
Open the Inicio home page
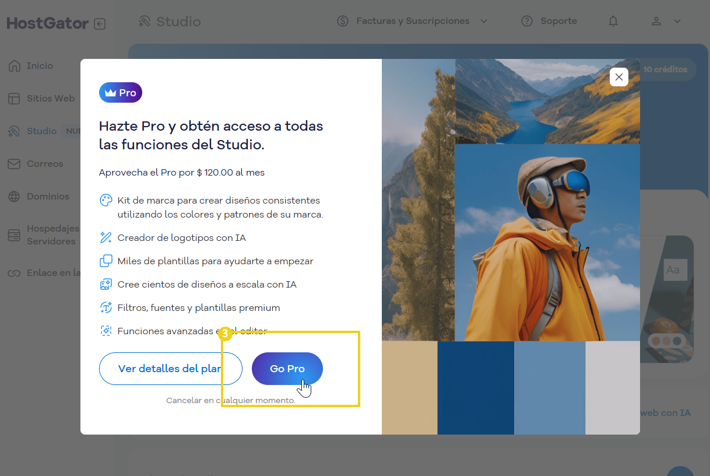pos(40,66)
